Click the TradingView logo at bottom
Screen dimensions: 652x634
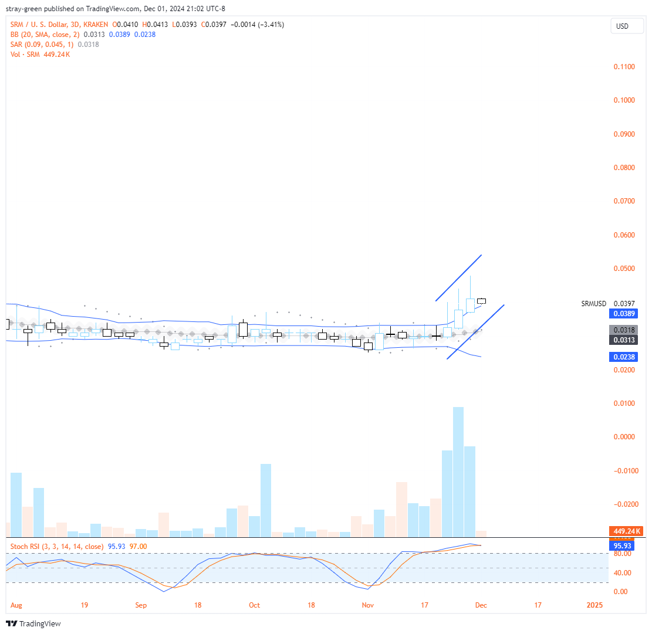(33, 623)
